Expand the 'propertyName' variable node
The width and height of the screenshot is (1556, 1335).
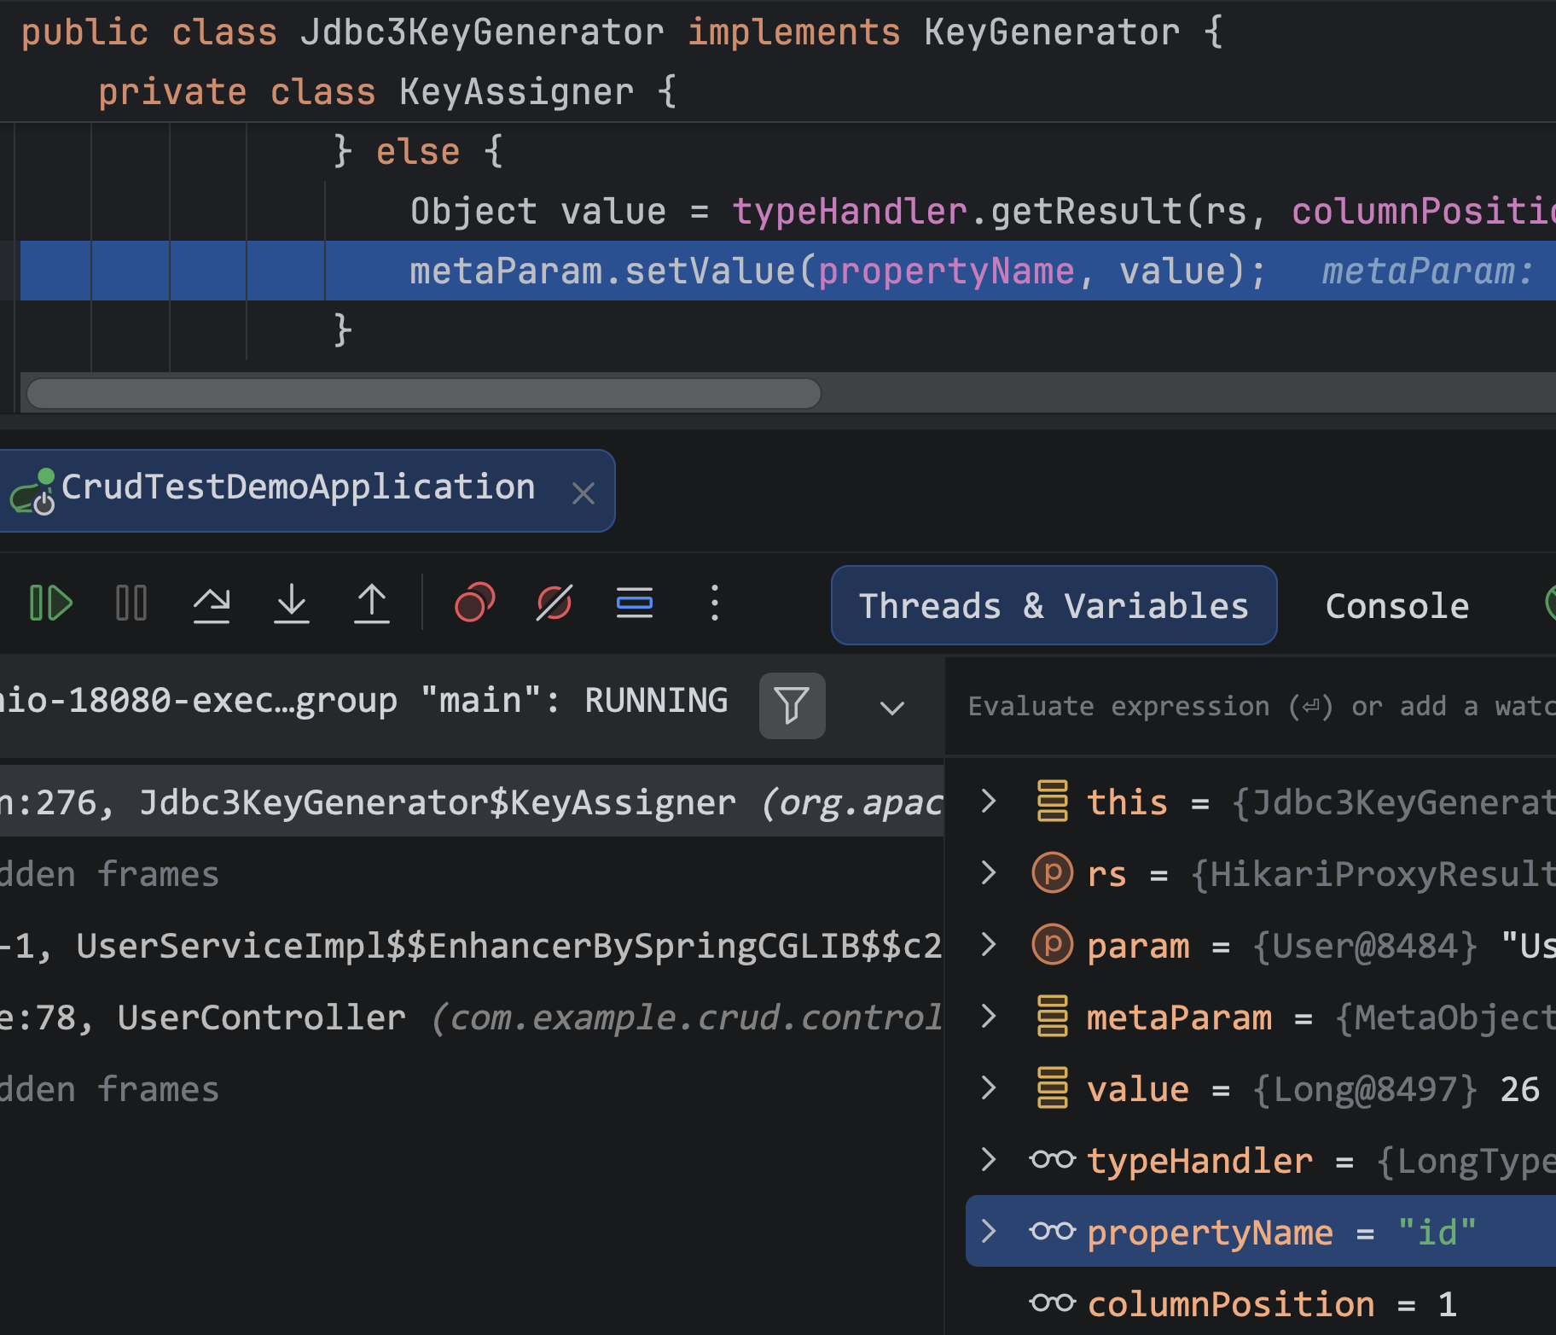989,1231
